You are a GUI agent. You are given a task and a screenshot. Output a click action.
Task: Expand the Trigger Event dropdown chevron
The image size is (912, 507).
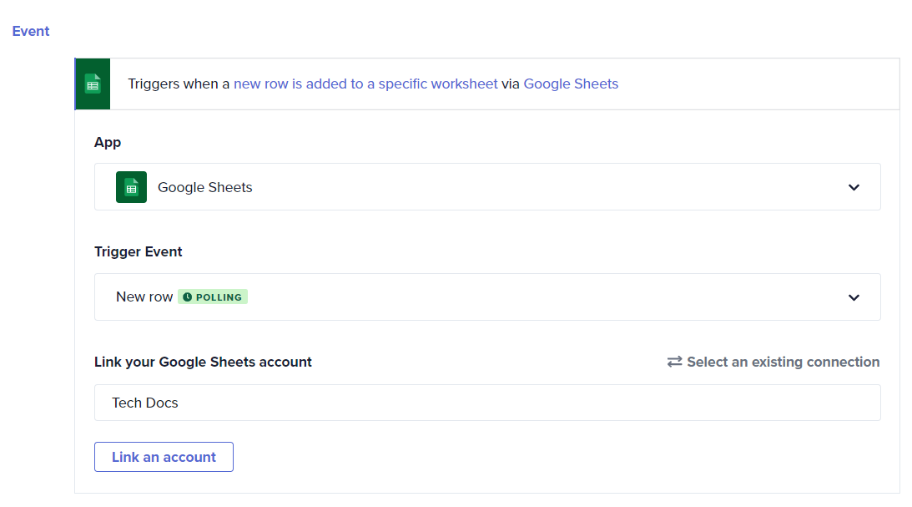point(854,297)
